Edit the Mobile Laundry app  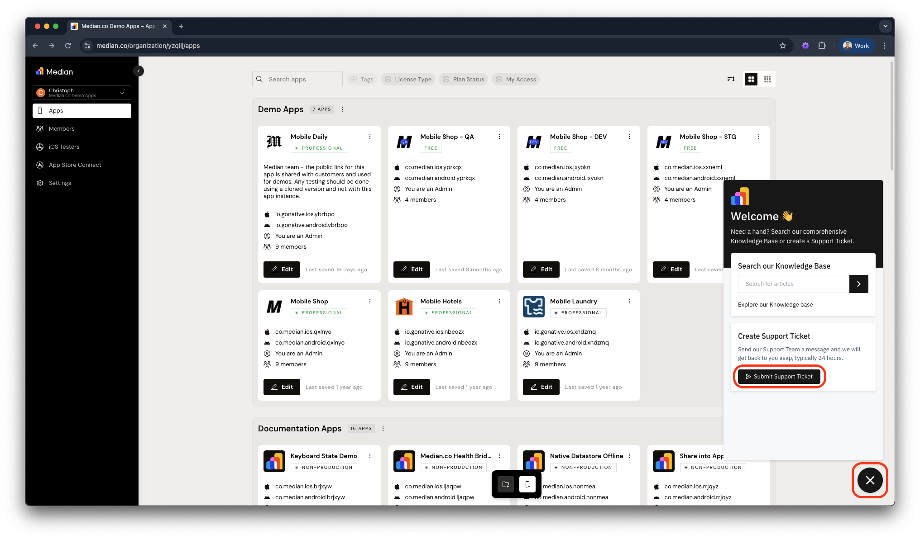click(541, 387)
